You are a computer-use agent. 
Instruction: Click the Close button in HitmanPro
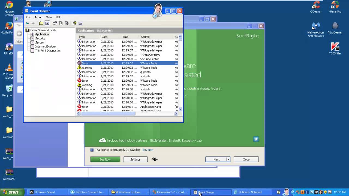[246, 160]
